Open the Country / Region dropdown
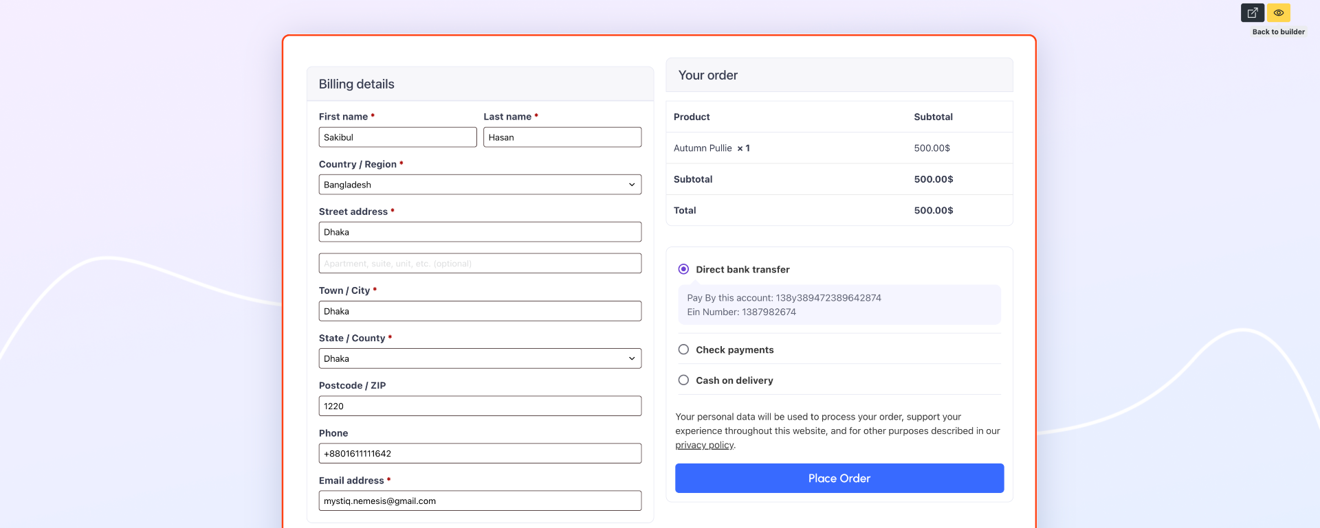The height and width of the screenshot is (528, 1320). (479, 185)
